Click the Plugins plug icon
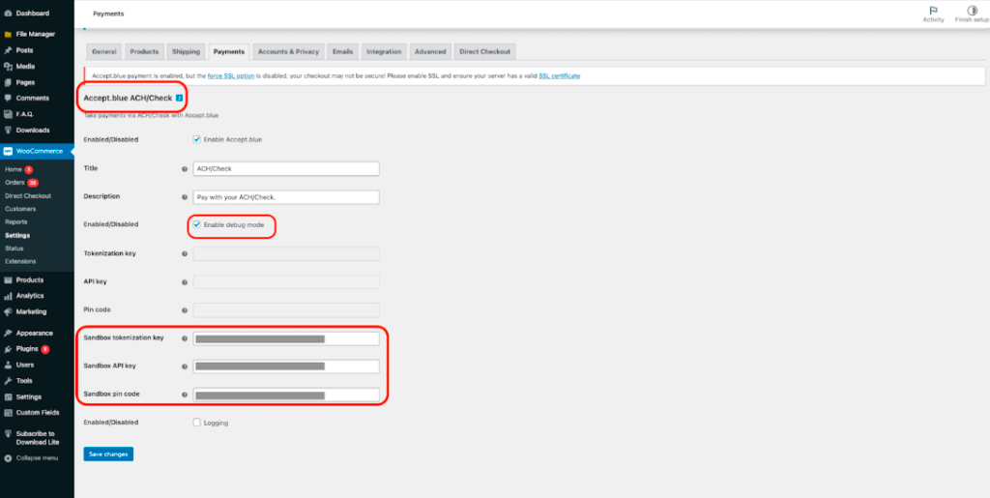 tap(8, 348)
